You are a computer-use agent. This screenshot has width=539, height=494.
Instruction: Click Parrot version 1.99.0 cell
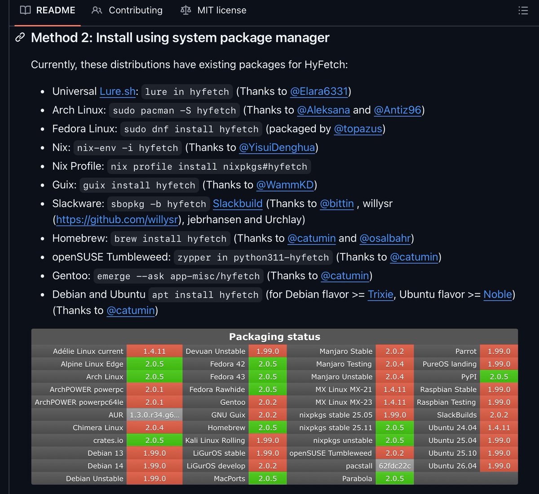point(499,351)
